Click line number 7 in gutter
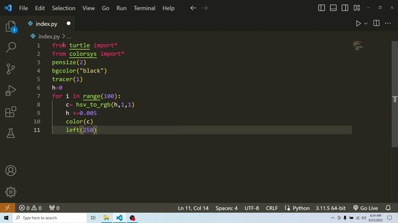Image resolution: width=398 pixels, height=223 pixels. [x=39, y=96]
